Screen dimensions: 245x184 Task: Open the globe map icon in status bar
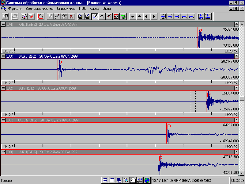coord(147,180)
